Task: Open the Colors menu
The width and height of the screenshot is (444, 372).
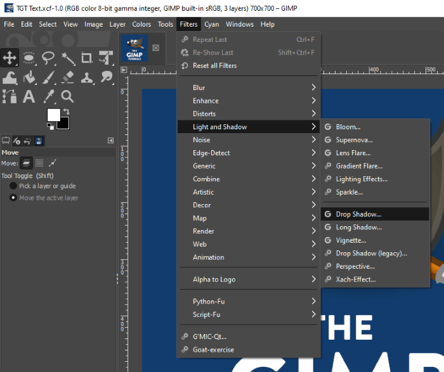Action: click(x=141, y=24)
